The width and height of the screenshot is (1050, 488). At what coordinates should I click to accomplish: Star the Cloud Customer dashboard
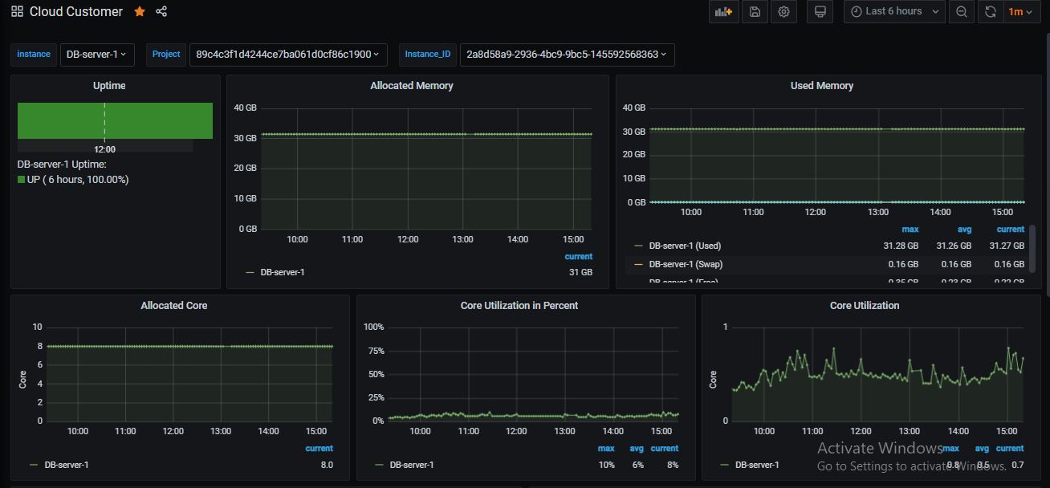[x=140, y=11]
